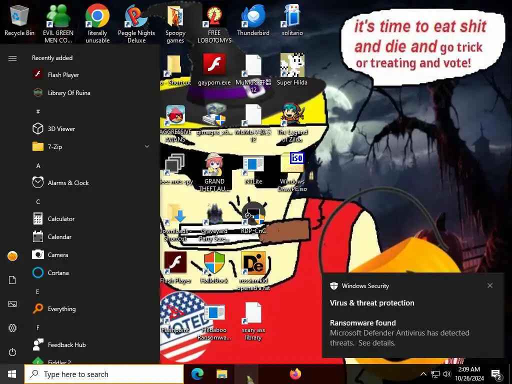This screenshot has height=384, width=512.
Task: Open Microsoft Edge from taskbar
Action: (x=197, y=374)
